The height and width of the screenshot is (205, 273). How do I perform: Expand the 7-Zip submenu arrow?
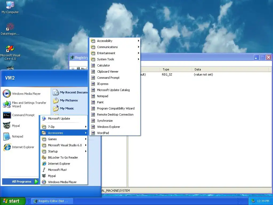click(86, 127)
